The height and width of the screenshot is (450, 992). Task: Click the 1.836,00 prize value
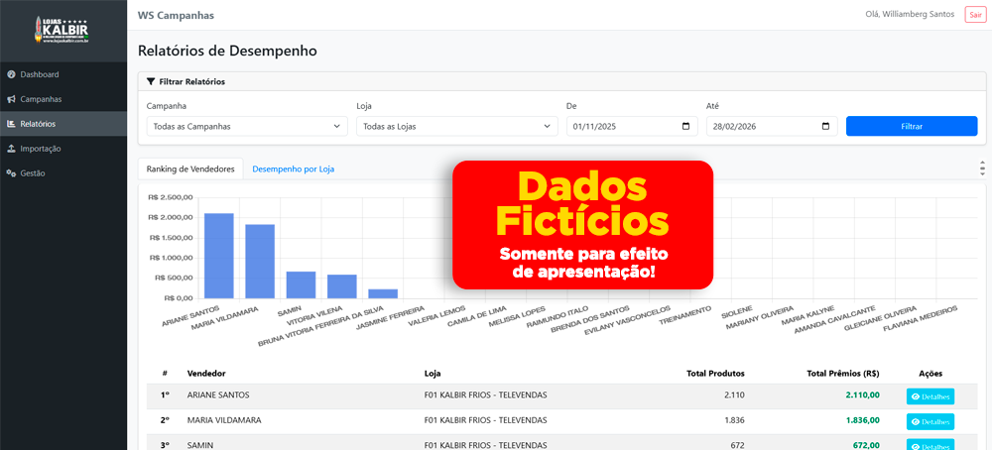pos(862,419)
